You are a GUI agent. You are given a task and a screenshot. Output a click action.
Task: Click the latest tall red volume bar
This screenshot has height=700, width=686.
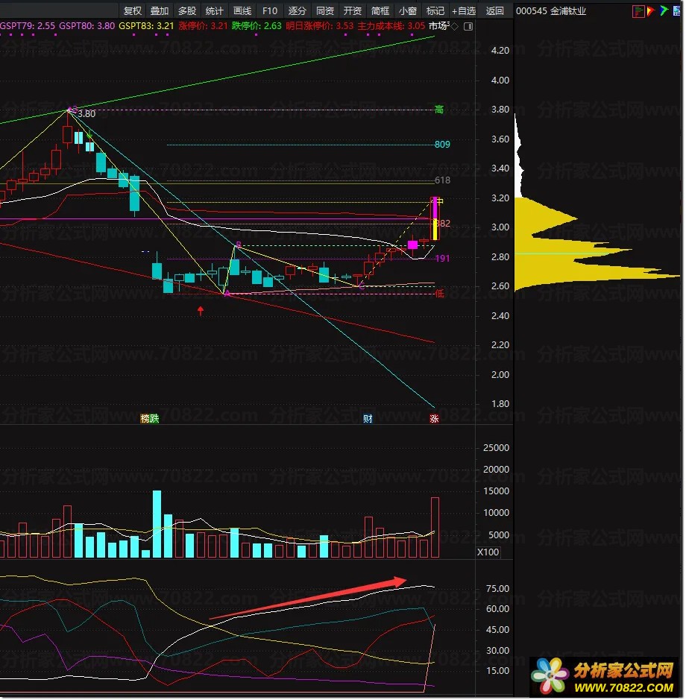point(435,527)
